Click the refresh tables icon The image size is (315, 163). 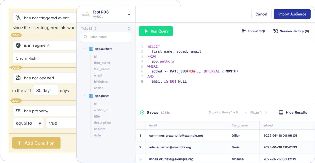(129, 29)
